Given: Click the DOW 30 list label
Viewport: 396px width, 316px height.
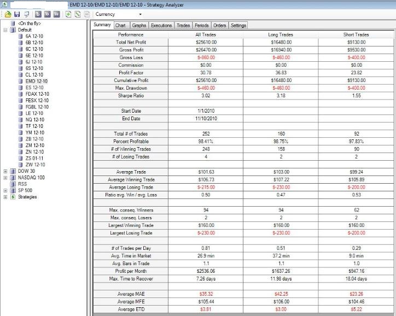Looking at the screenshot, I should pos(26,171).
